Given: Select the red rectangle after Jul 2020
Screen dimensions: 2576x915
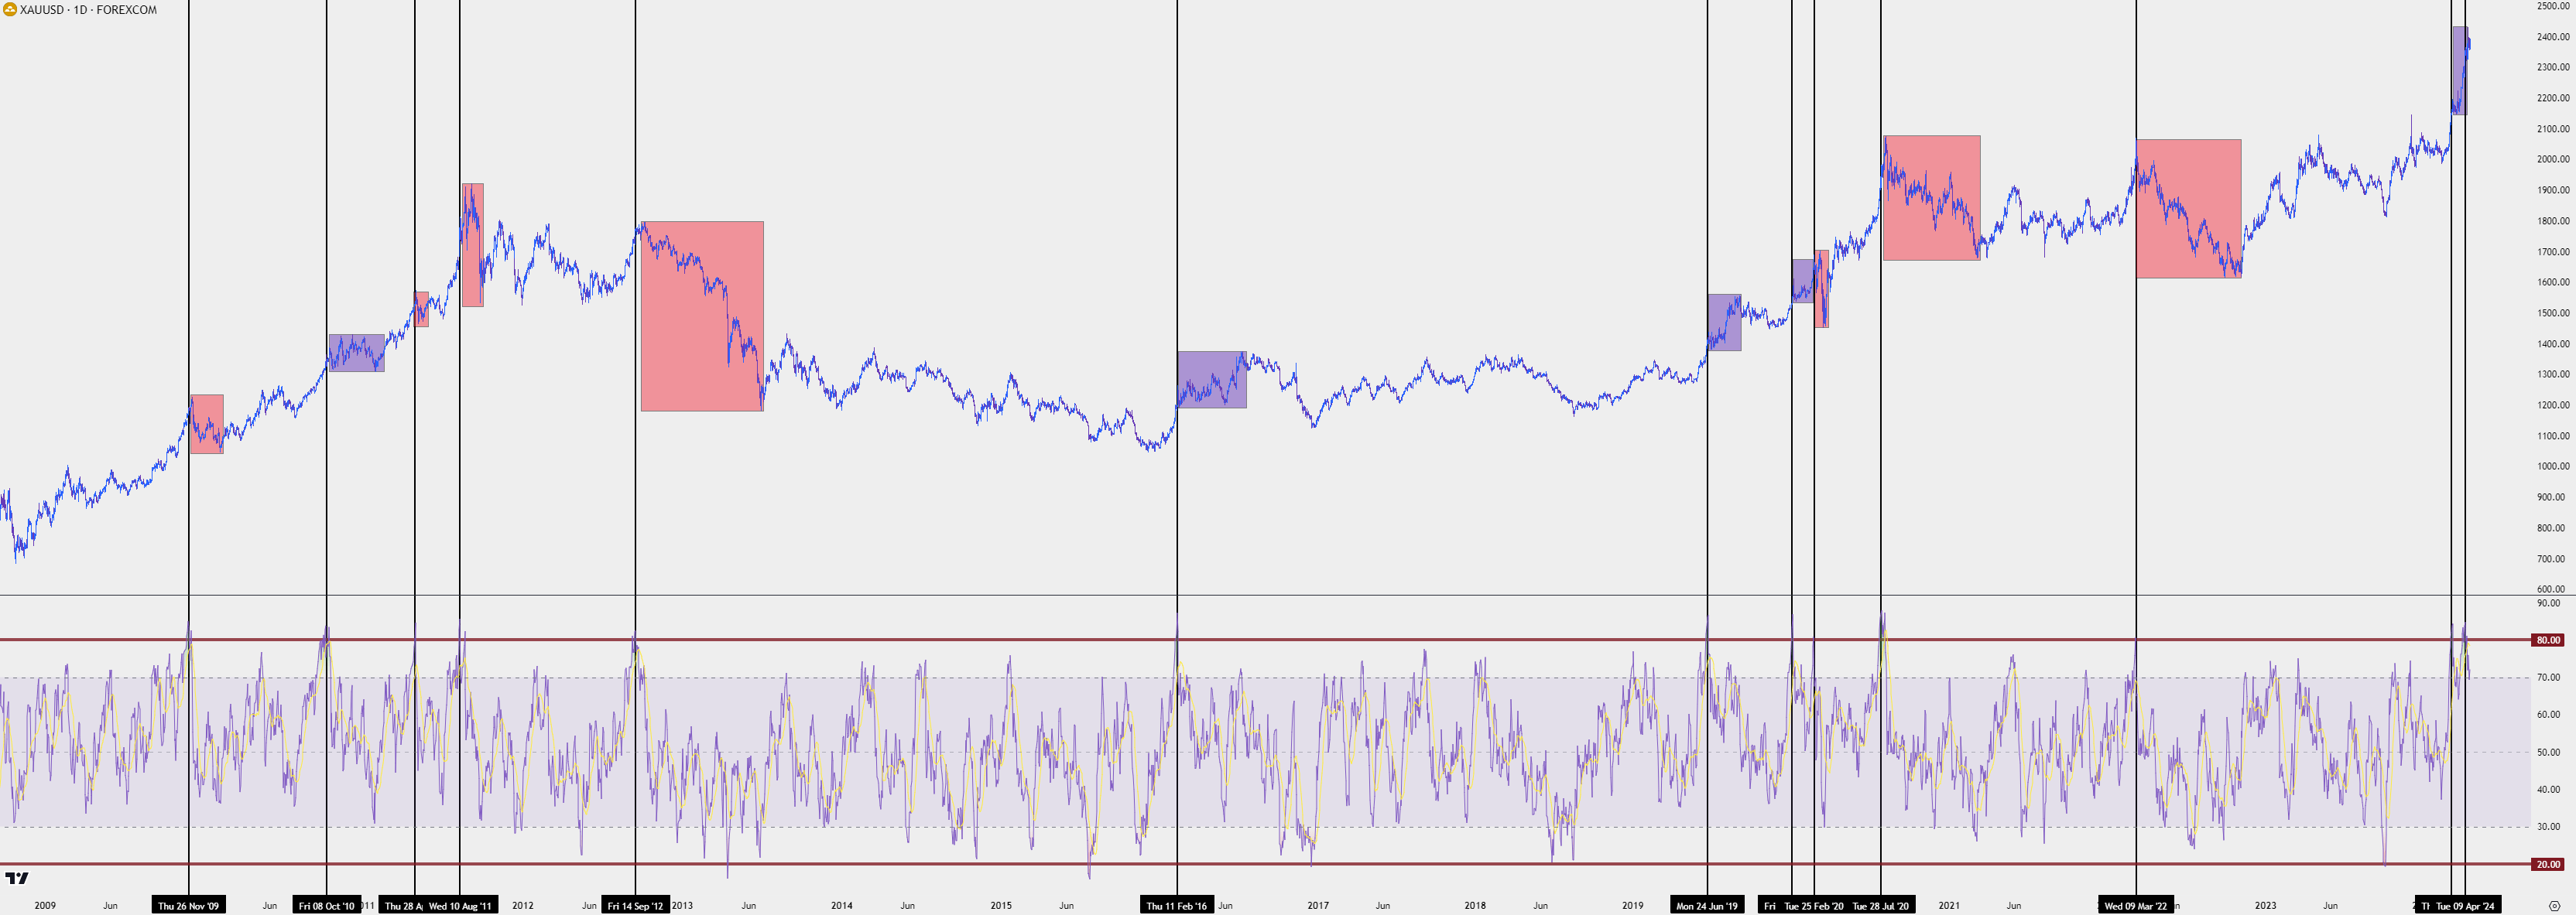Looking at the screenshot, I should coord(1931,198).
